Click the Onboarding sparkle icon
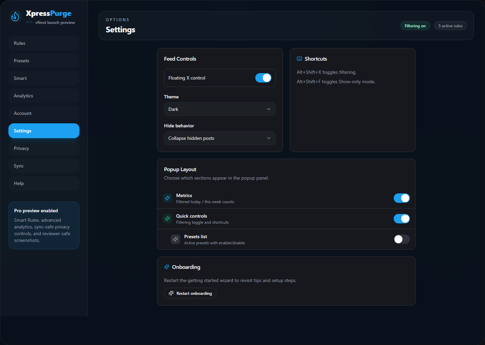The image size is (485, 345). pyautogui.click(x=167, y=267)
